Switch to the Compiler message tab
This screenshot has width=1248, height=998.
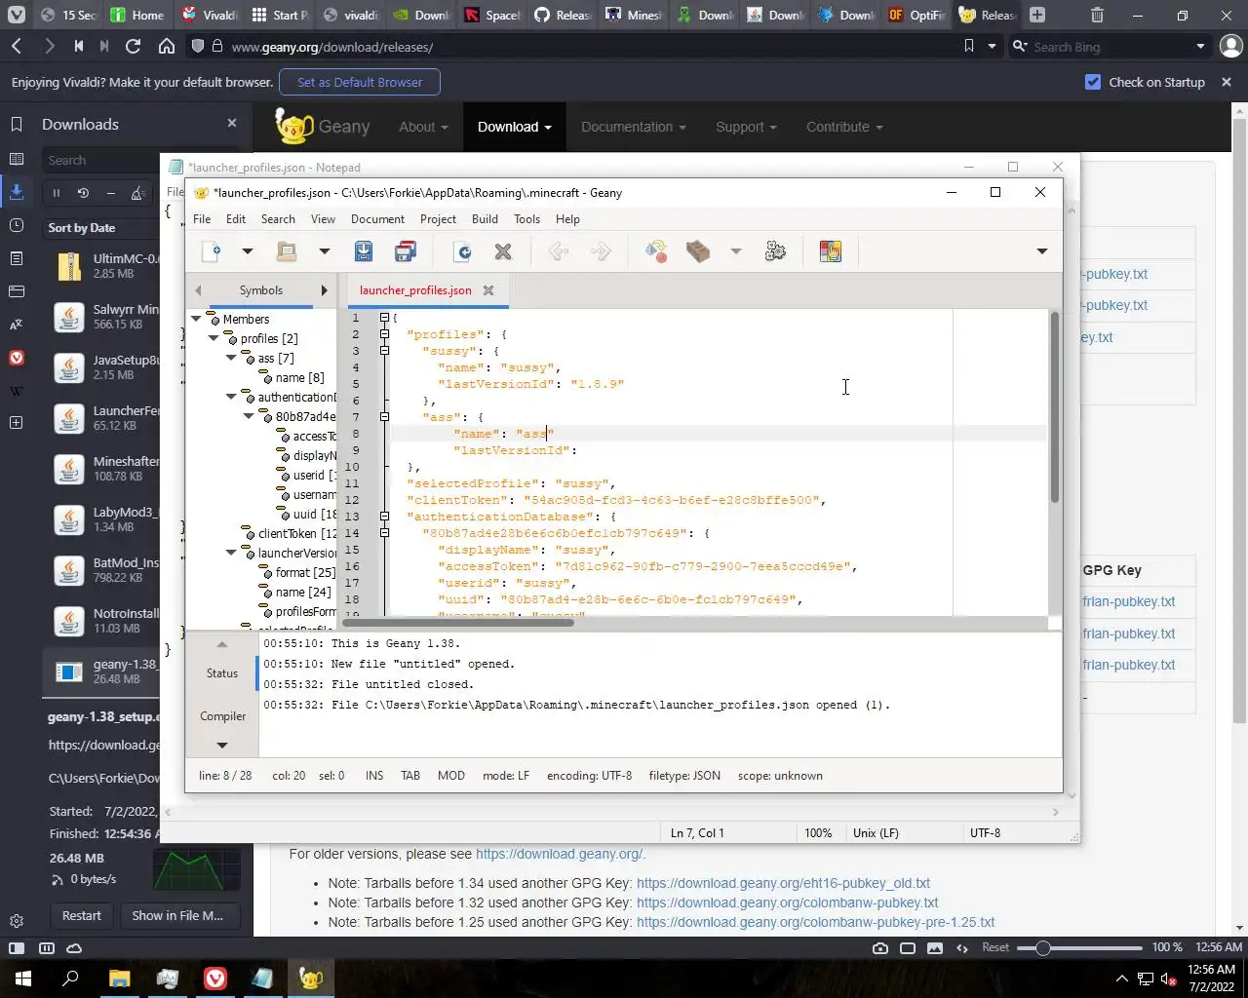coord(222,716)
